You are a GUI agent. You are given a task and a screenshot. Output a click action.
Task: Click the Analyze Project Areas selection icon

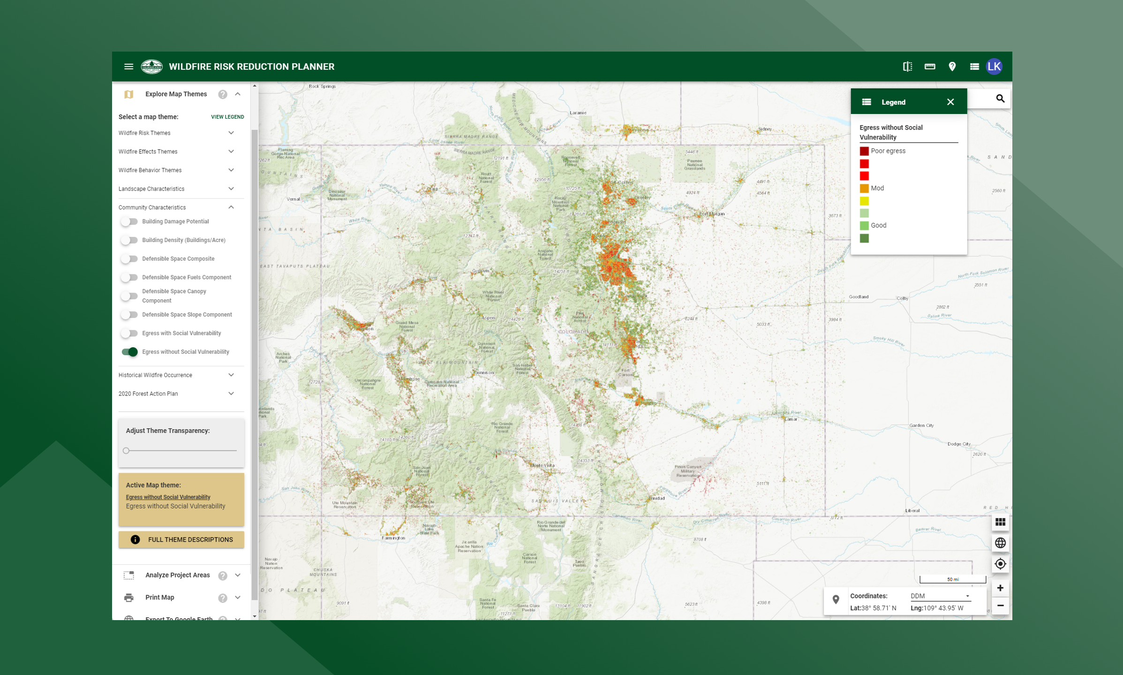[x=128, y=576]
